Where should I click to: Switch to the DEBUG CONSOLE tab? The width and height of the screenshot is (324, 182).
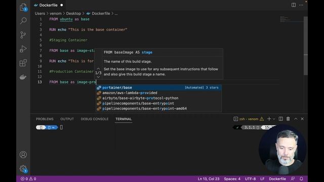pos(95,119)
